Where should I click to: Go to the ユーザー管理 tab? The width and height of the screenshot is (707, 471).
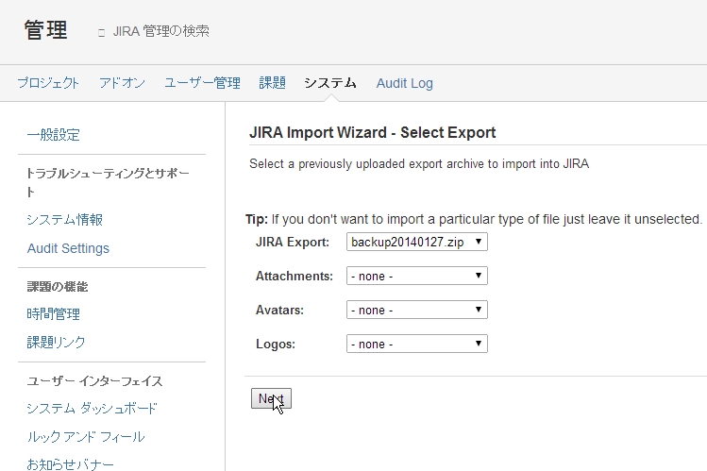tap(202, 83)
